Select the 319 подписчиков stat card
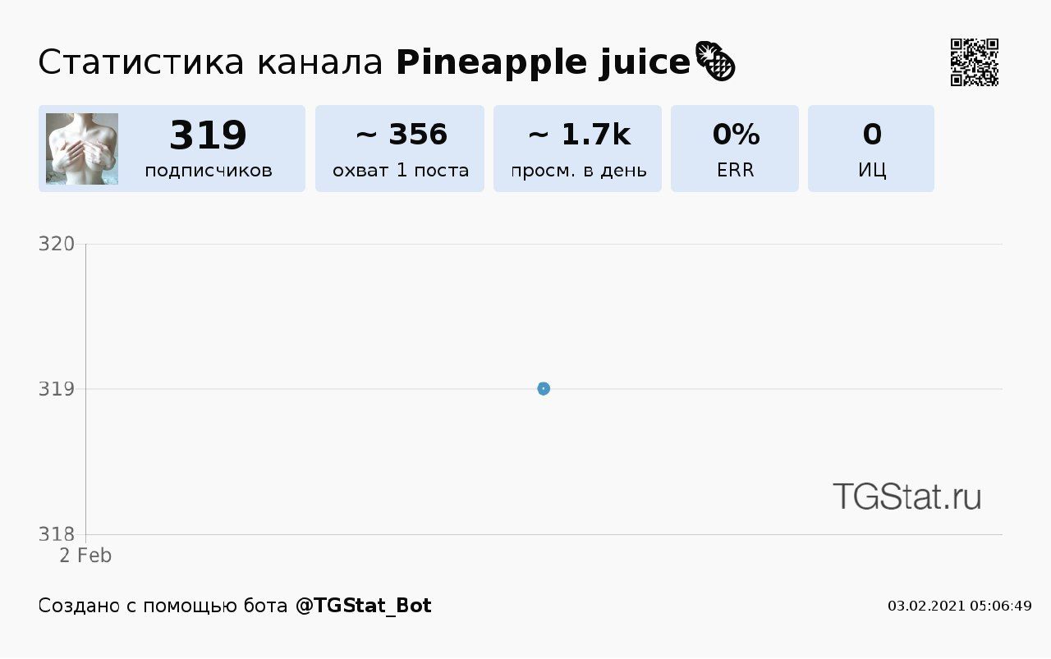This screenshot has height=659, width=1051. 172,149
